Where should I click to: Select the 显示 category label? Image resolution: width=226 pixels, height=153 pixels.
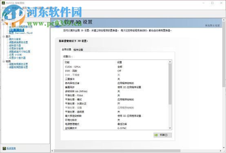pos(8,37)
